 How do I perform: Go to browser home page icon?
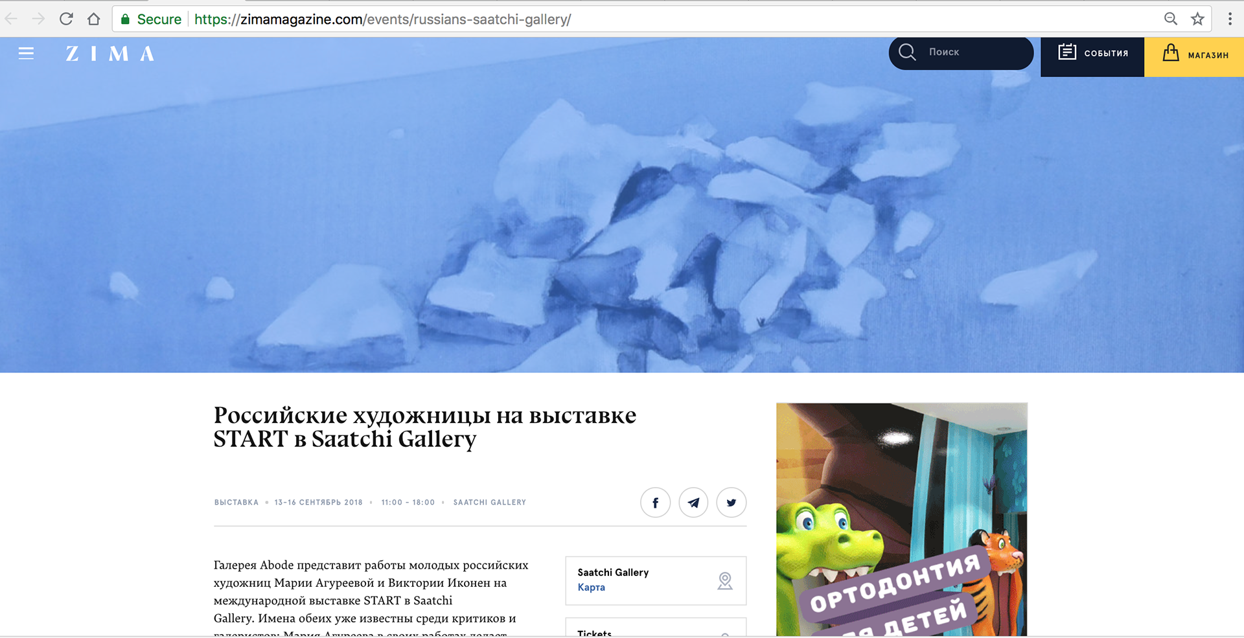click(x=94, y=19)
